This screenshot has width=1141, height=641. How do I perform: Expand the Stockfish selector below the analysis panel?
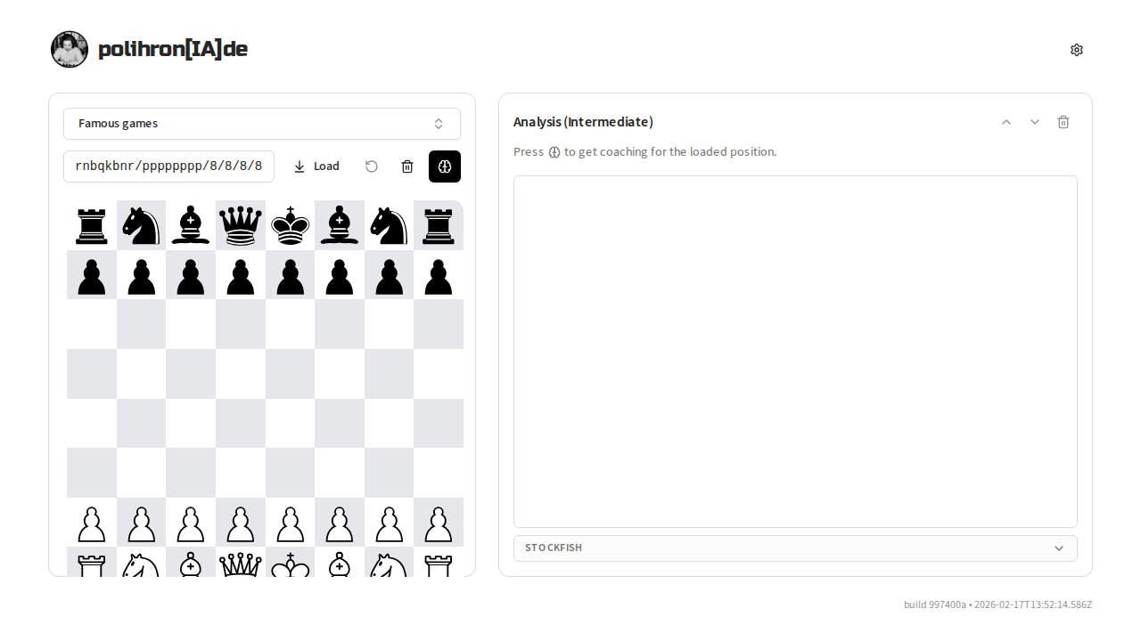coord(795,548)
